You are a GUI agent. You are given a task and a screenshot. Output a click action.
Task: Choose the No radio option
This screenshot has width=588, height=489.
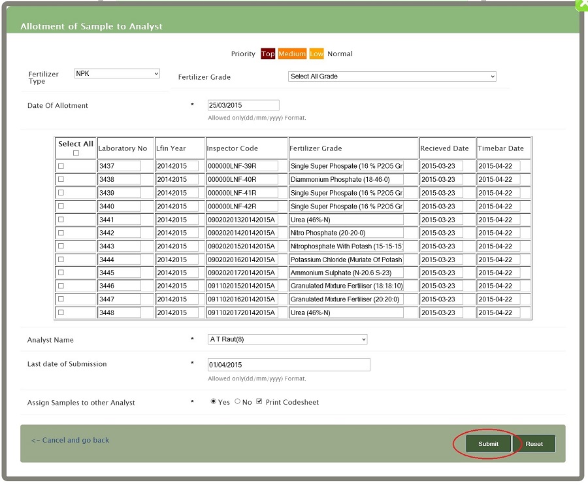click(238, 401)
